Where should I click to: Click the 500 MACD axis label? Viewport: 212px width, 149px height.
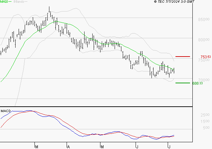pos(206,128)
